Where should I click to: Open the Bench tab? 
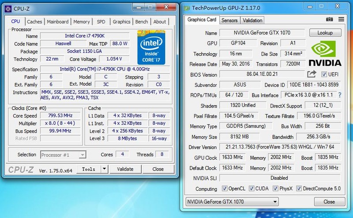click(142, 22)
